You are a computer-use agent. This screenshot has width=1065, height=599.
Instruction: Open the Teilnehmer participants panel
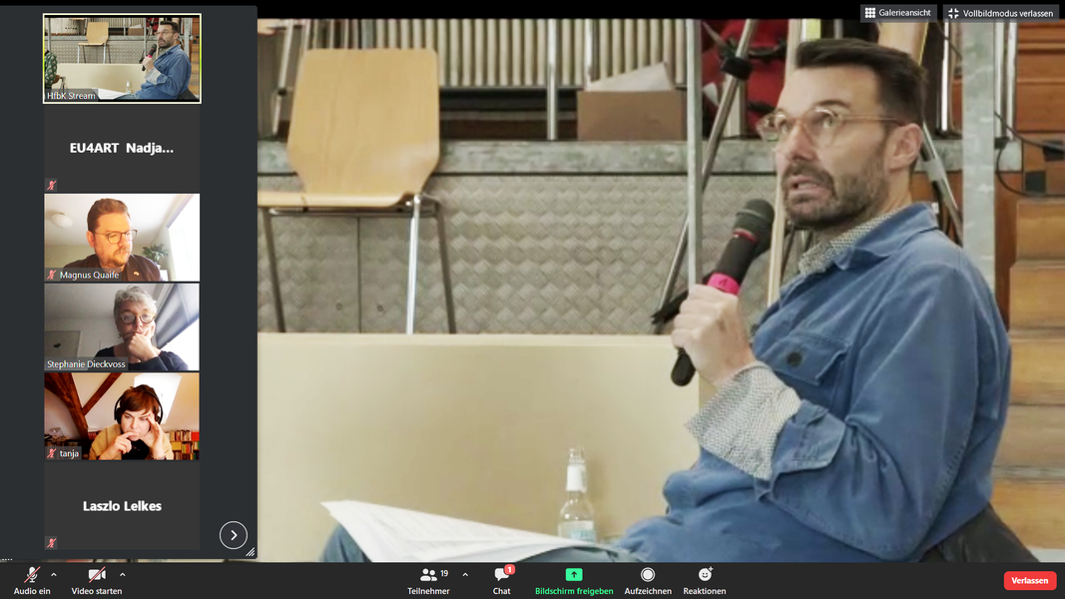coord(428,575)
